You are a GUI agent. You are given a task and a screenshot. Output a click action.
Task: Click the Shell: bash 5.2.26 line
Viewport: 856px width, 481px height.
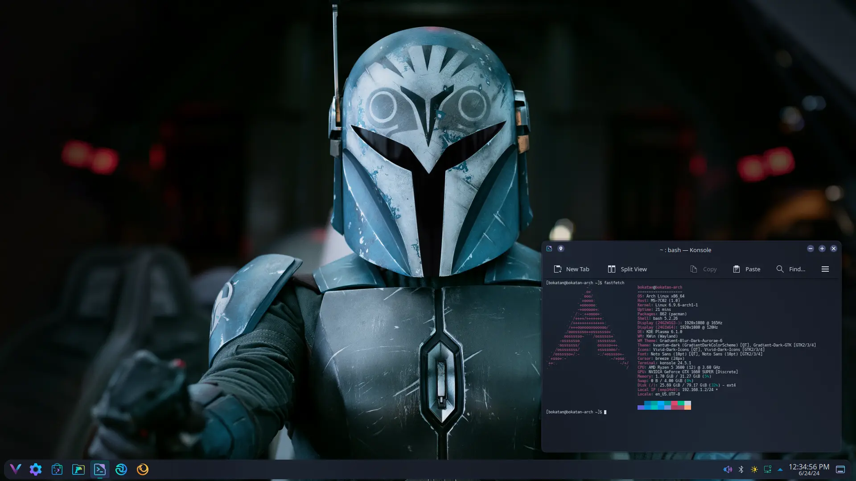(658, 318)
